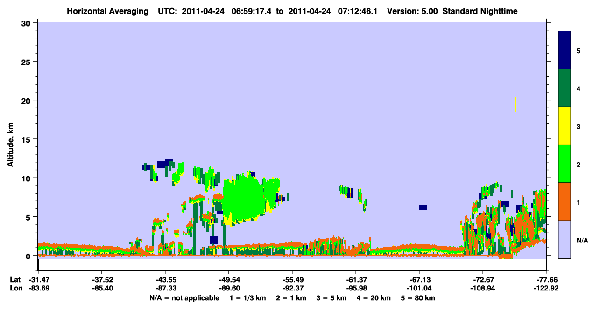
Task: Click the y-axis tick label 30
Action: pyautogui.click(x=27, y=23)
